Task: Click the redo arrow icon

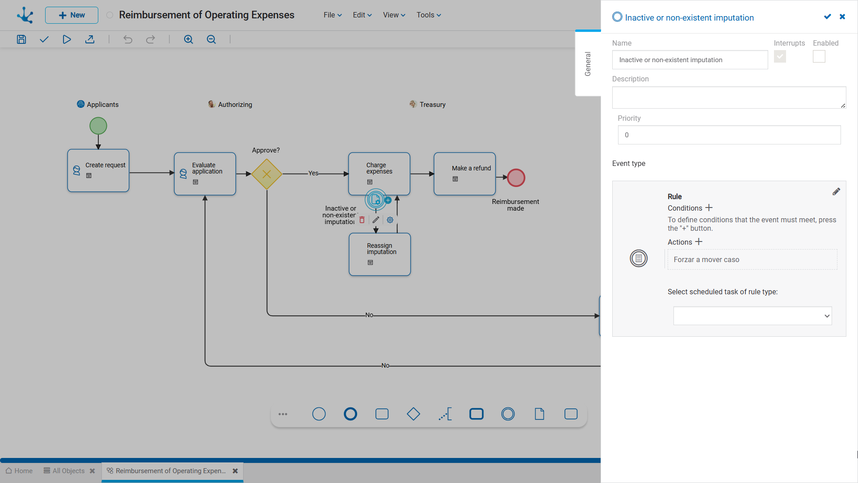Action: (x=151, y=39)
